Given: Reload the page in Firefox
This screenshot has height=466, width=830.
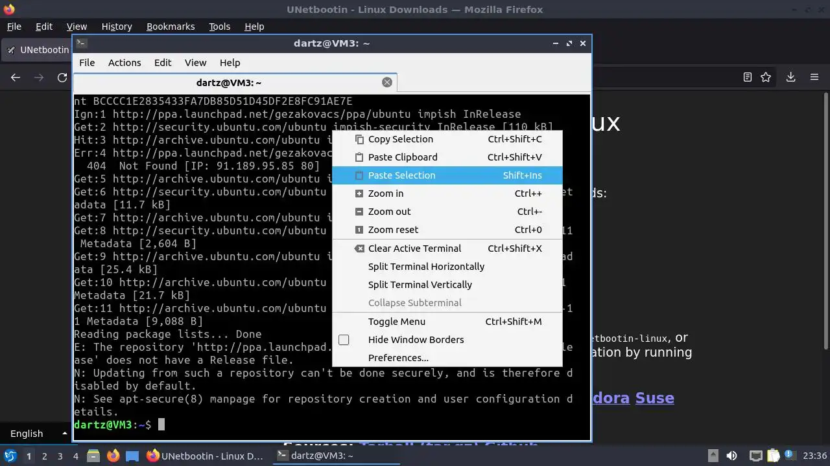Looking at the screenshot, I should tap(62, 78).
